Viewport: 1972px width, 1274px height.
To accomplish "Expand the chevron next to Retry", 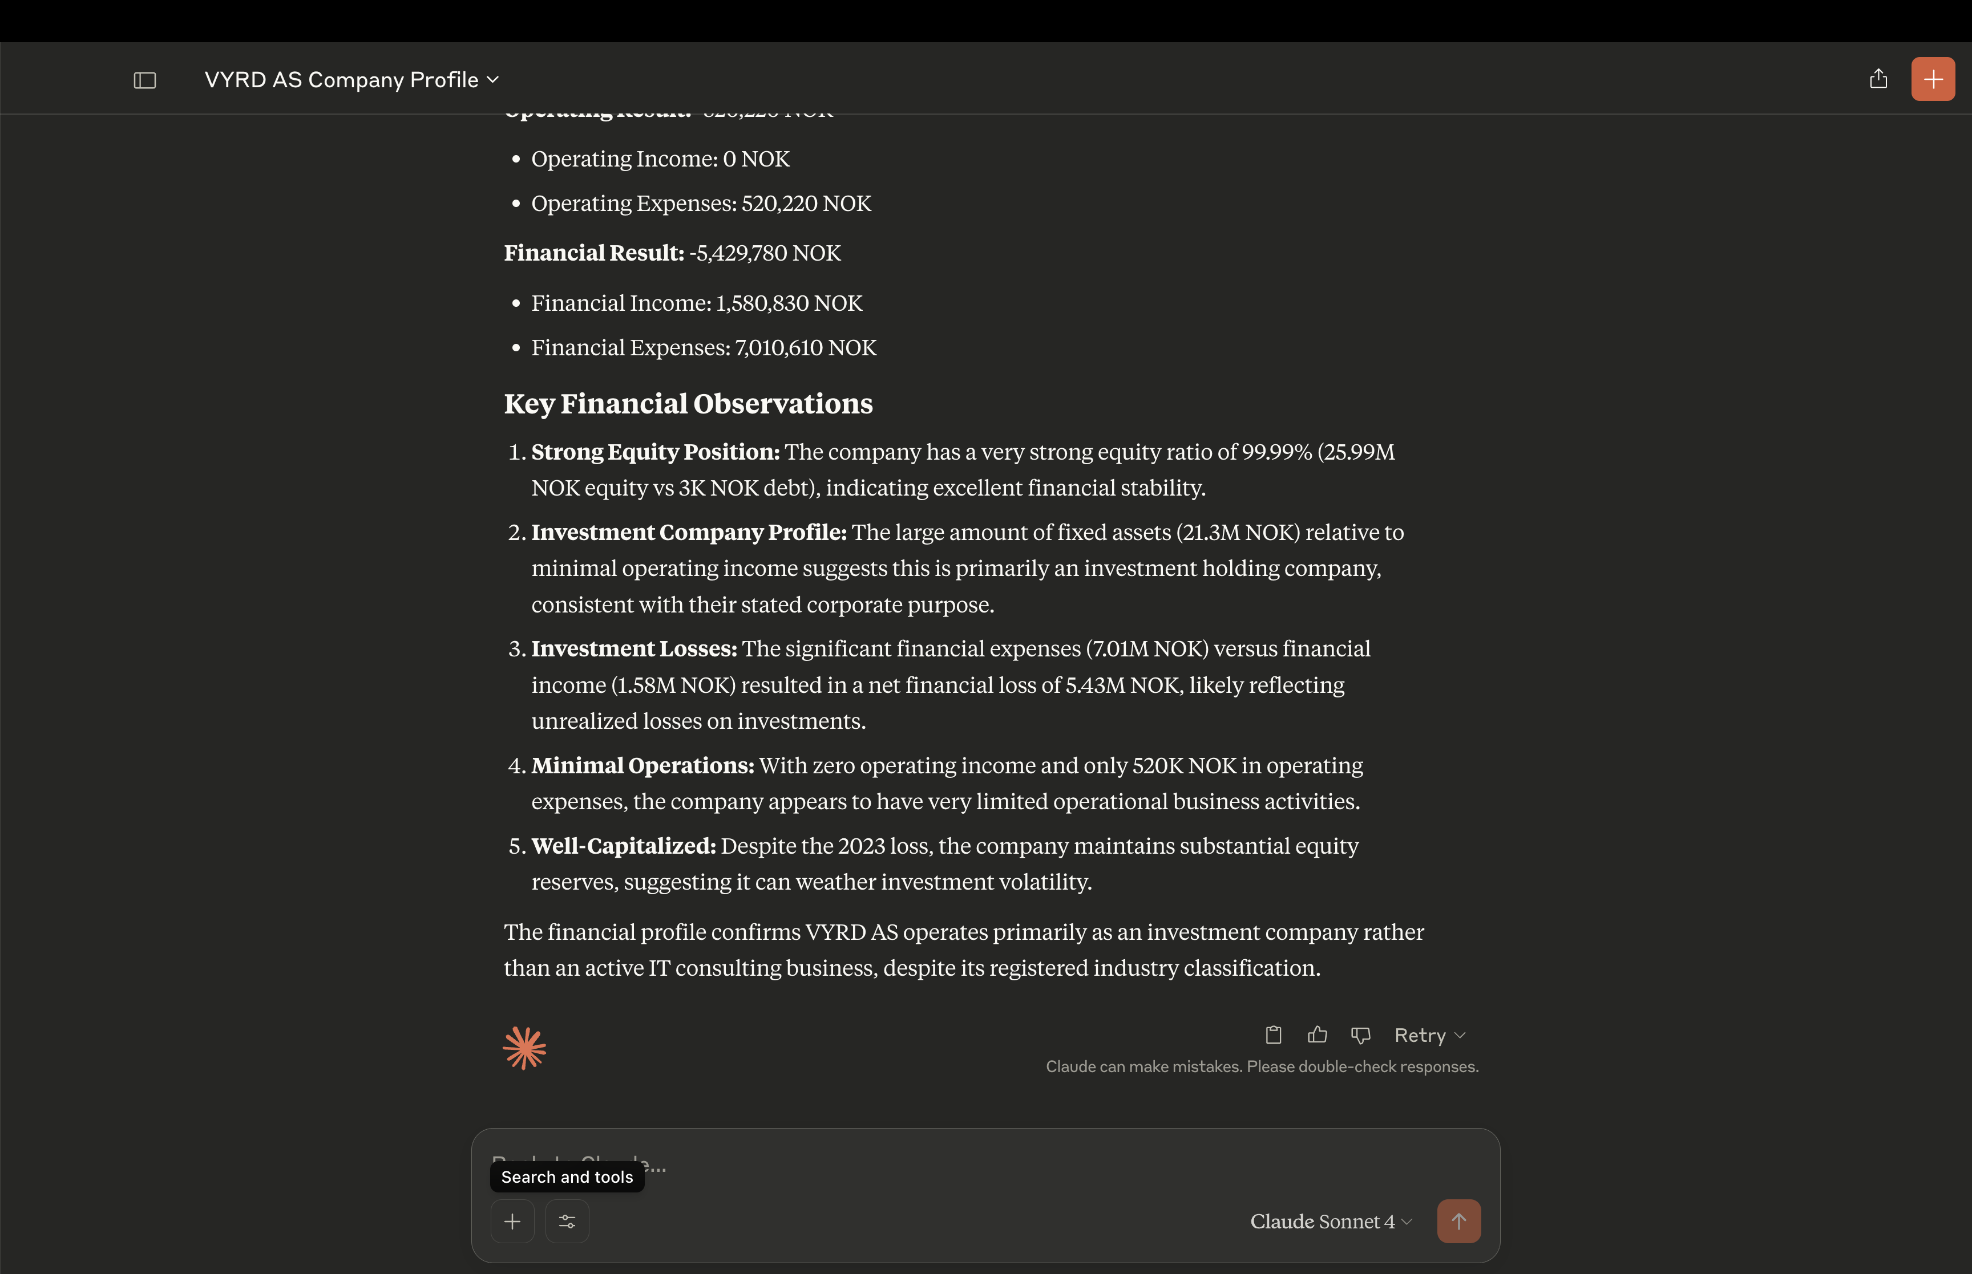I will 1461,1036.
